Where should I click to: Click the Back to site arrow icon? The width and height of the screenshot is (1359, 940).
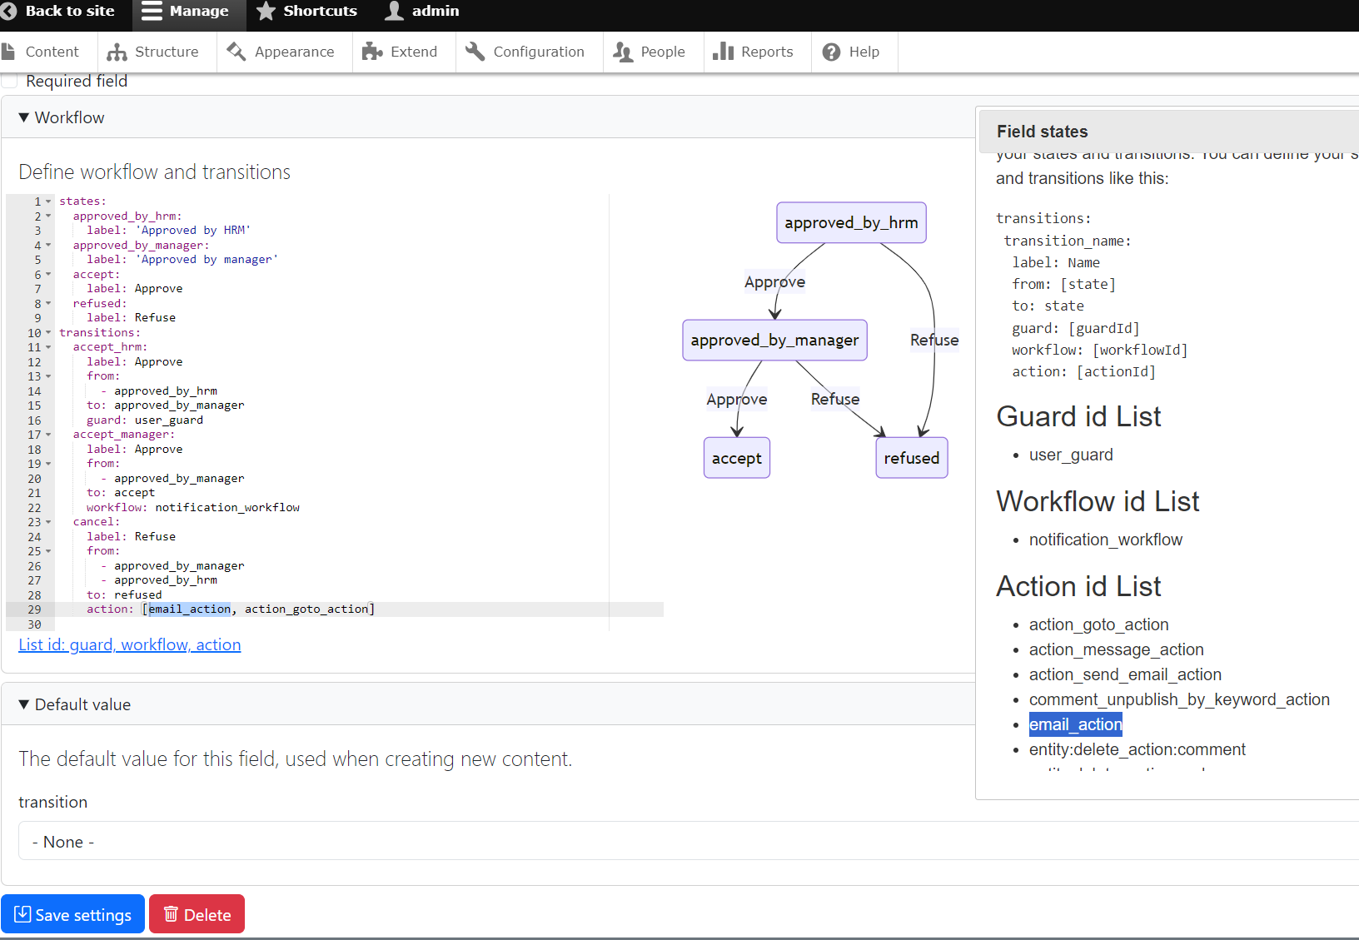tap(9, 11)
